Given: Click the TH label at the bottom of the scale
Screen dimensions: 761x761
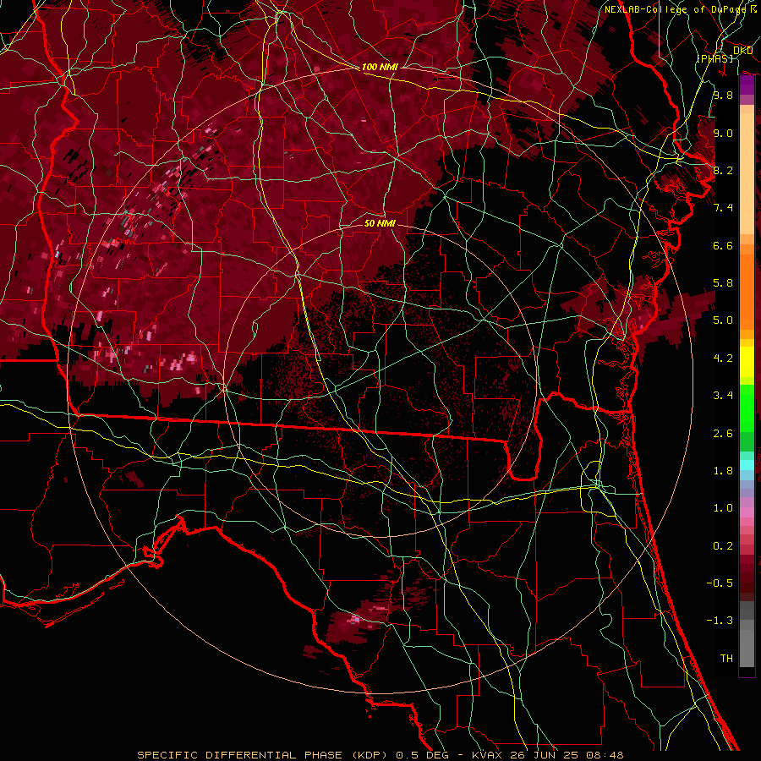Looking at the screenshot, I should point(726,659).
